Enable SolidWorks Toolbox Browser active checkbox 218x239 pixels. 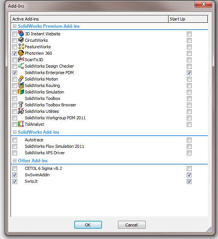point(15,105)
